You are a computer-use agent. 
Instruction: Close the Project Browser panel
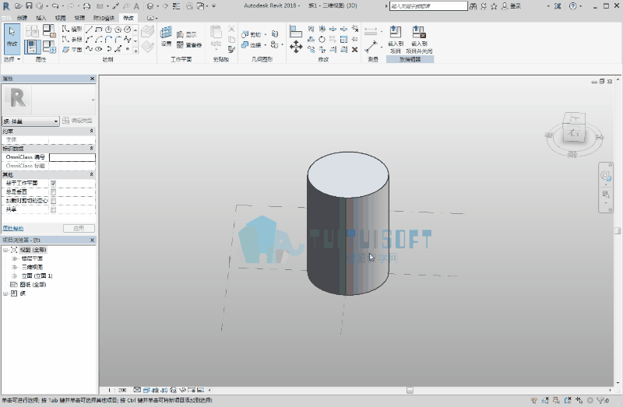click(92, 240)
